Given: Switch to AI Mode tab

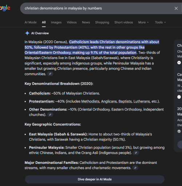Looking at the screenshot, I should (x=31, y=22).
